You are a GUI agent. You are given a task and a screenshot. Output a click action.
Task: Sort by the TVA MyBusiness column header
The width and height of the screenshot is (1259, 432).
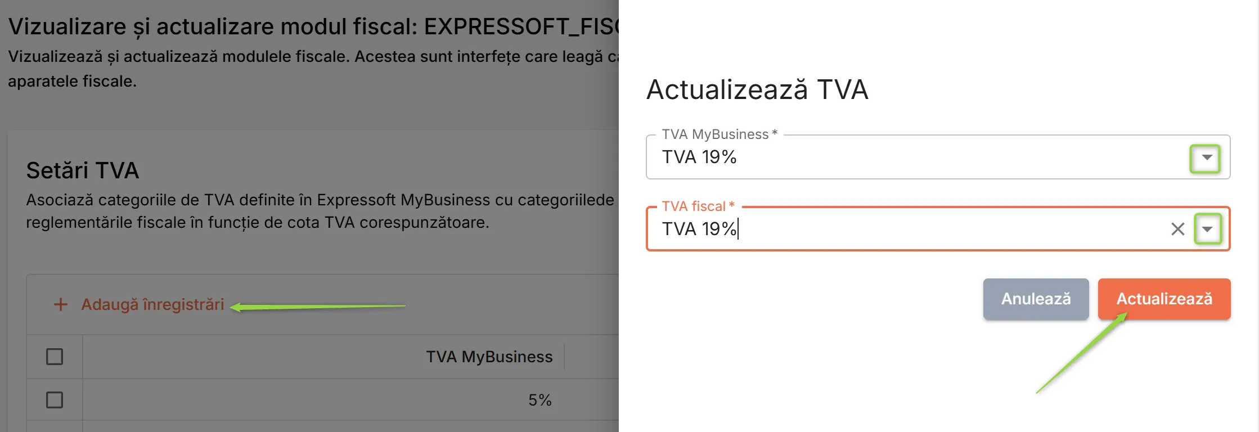pos(489,357)
